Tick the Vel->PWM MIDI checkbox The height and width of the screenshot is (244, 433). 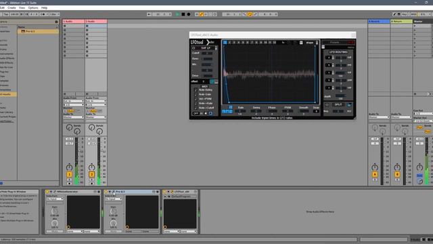196,99
